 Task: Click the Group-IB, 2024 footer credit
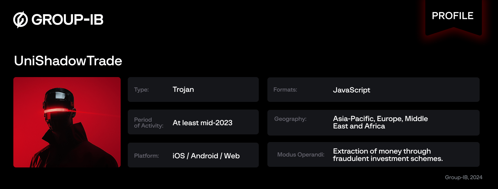click(x=463, y=177)
